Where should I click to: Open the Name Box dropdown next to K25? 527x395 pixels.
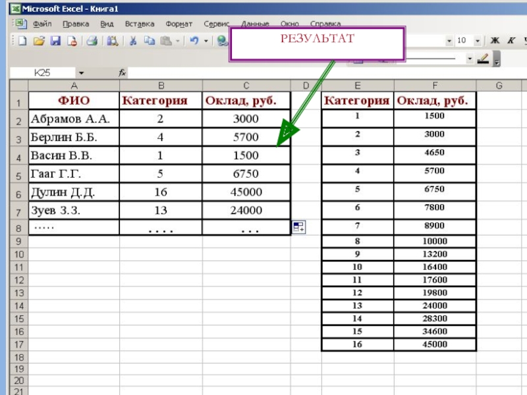click(x=81, y=73)
